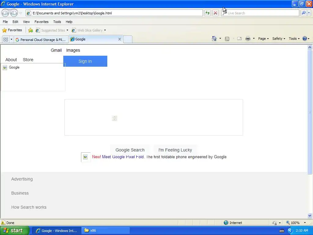Open the Edit menu
313x235 pixels.
point(15,22)
